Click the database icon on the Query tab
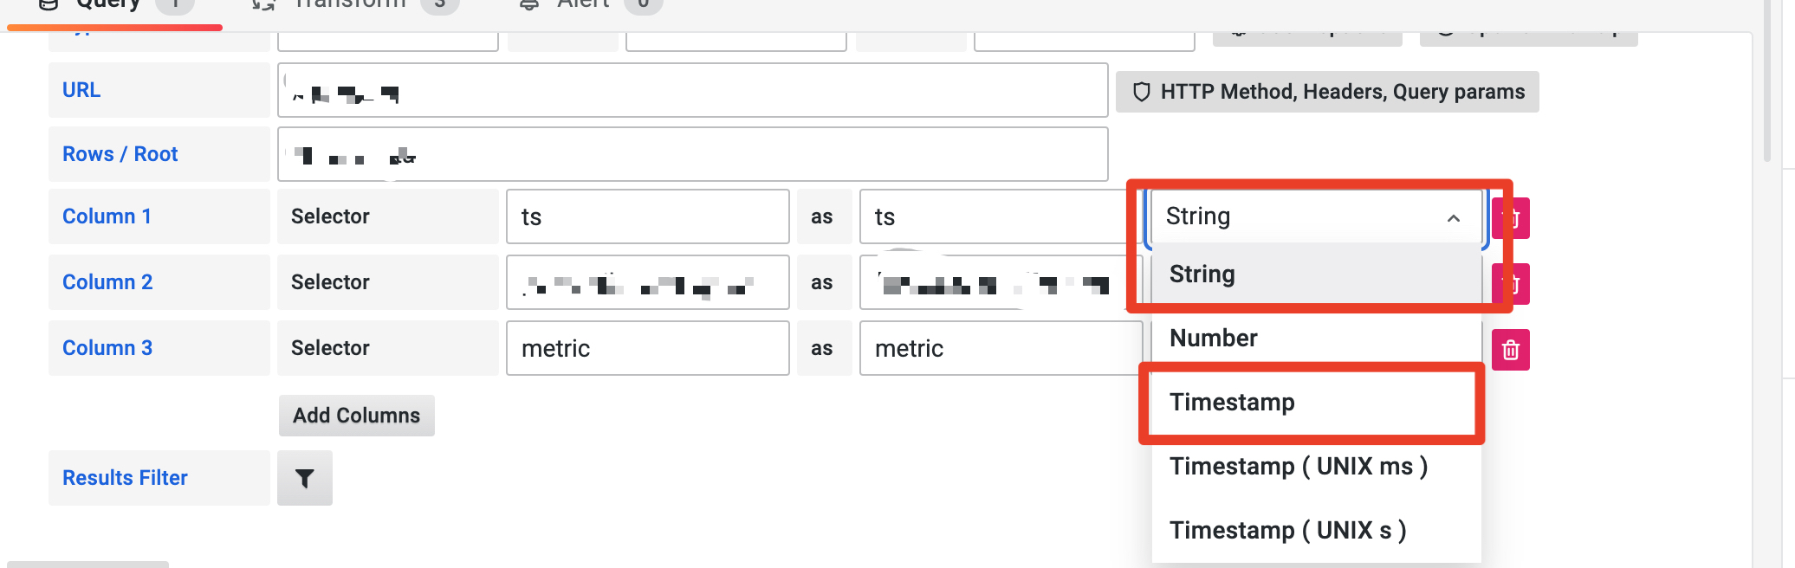 48,4
